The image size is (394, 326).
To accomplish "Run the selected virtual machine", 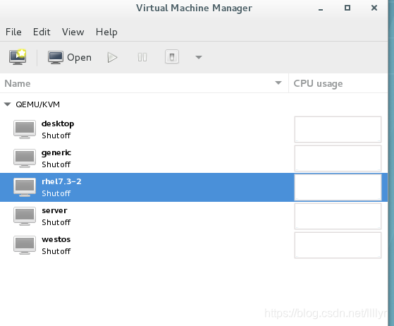I will [112, 57].
